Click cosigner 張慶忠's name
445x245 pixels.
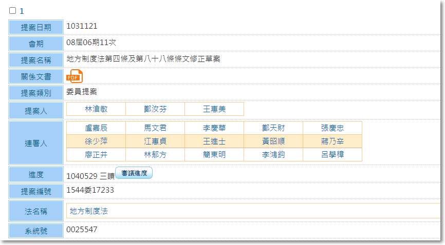[332, 128]
